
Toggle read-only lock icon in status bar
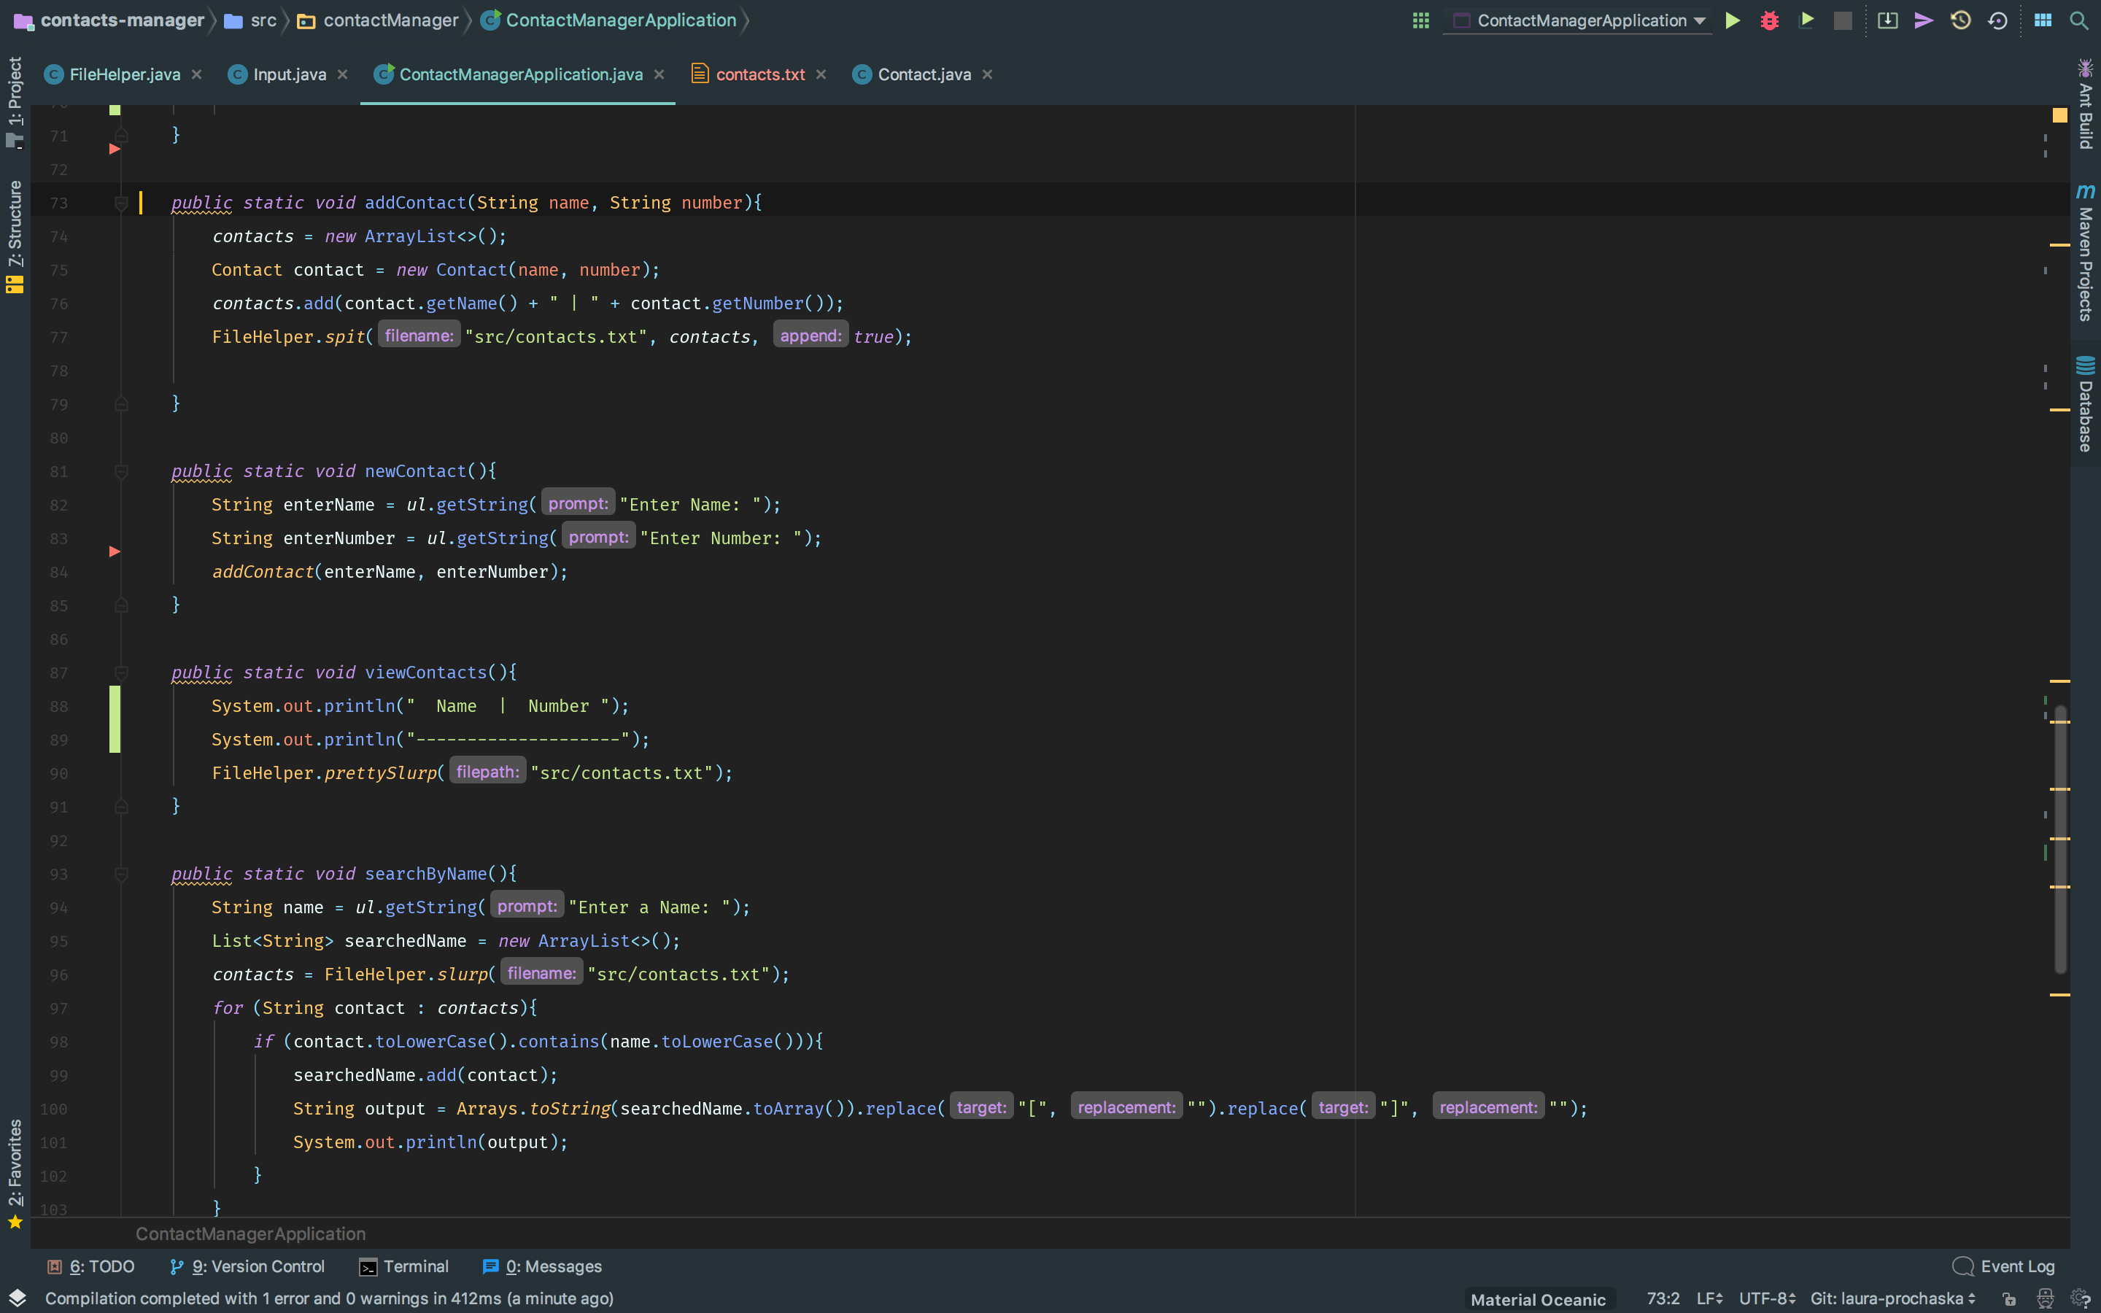pyautogui.click(x=2009, y=1299)
